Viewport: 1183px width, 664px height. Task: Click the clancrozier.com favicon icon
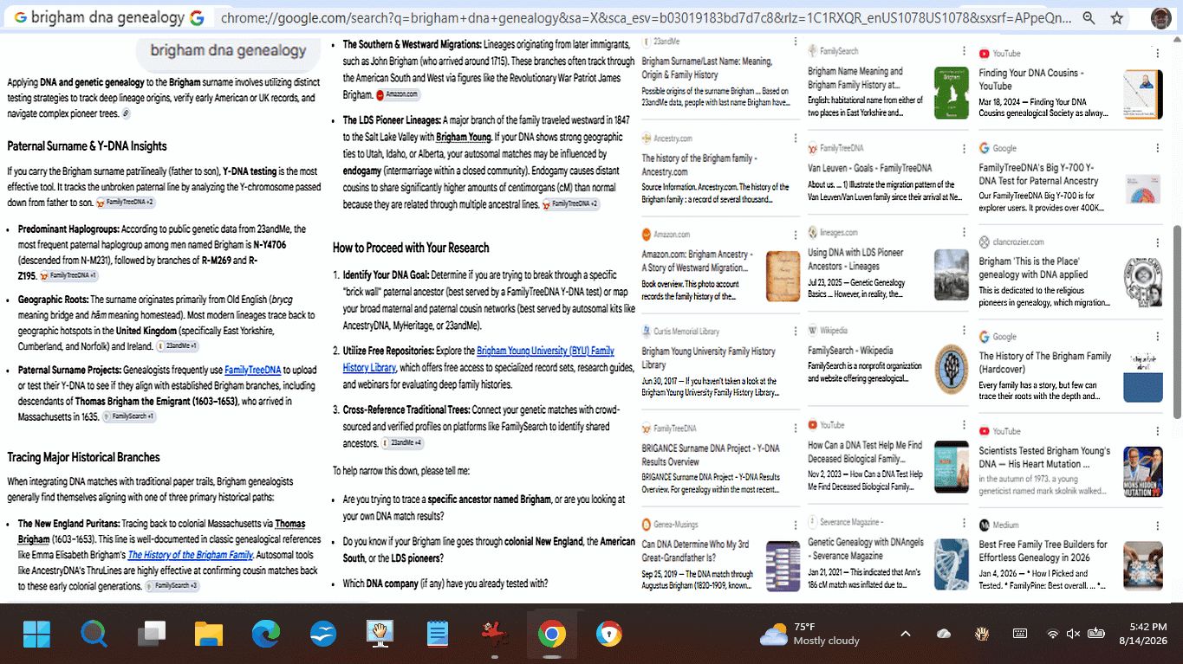[x=984, y=242]
